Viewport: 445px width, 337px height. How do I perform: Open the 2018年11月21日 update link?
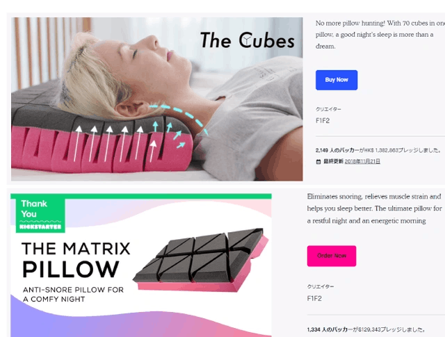362,161
